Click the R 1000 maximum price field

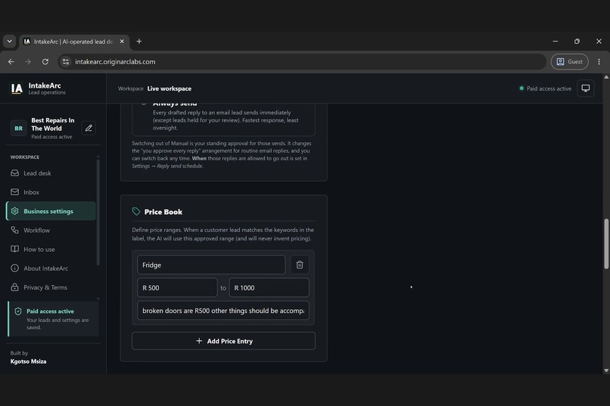(x=269, y=288)
